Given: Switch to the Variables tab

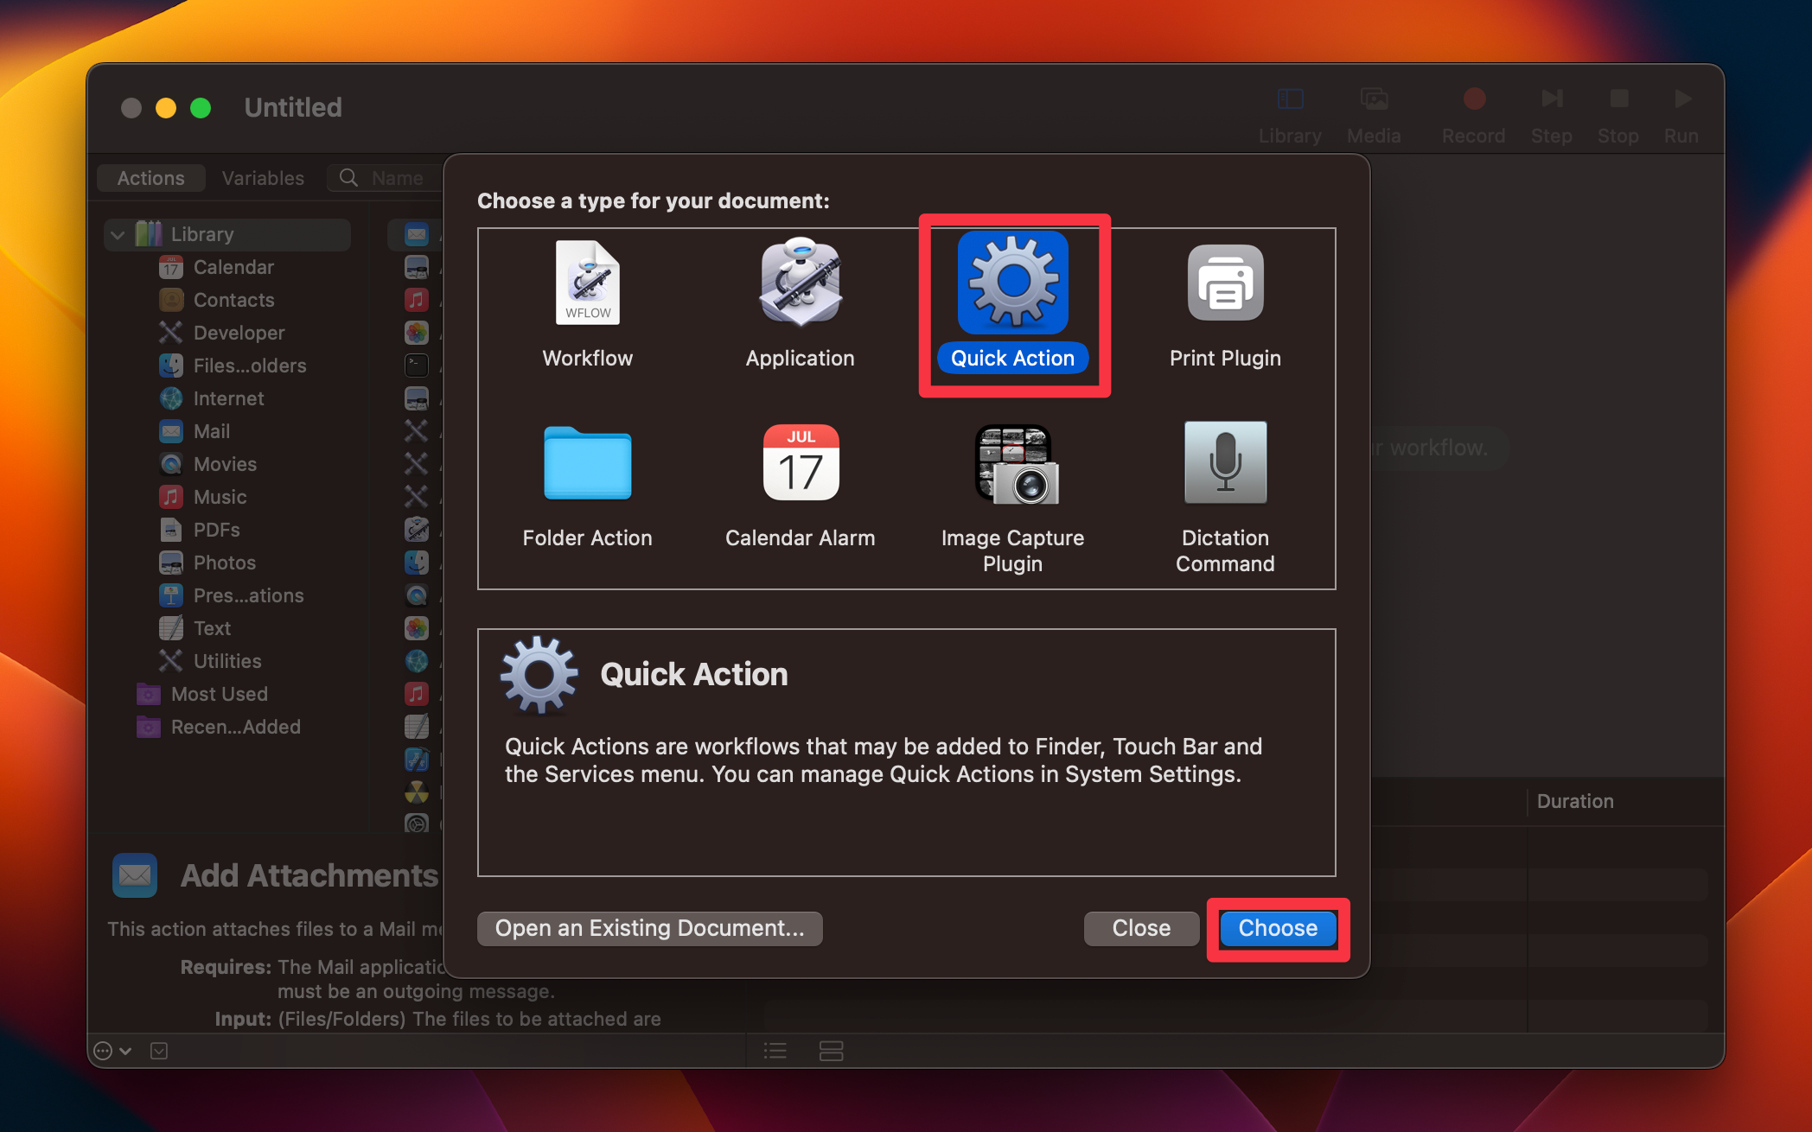Looking at the screenshot, I should [x=262, y=178].
